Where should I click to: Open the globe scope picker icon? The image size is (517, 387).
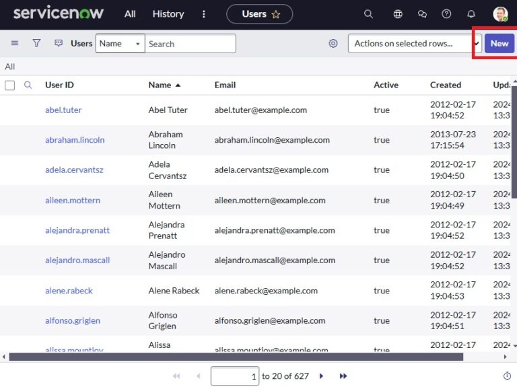coord(398,14)
